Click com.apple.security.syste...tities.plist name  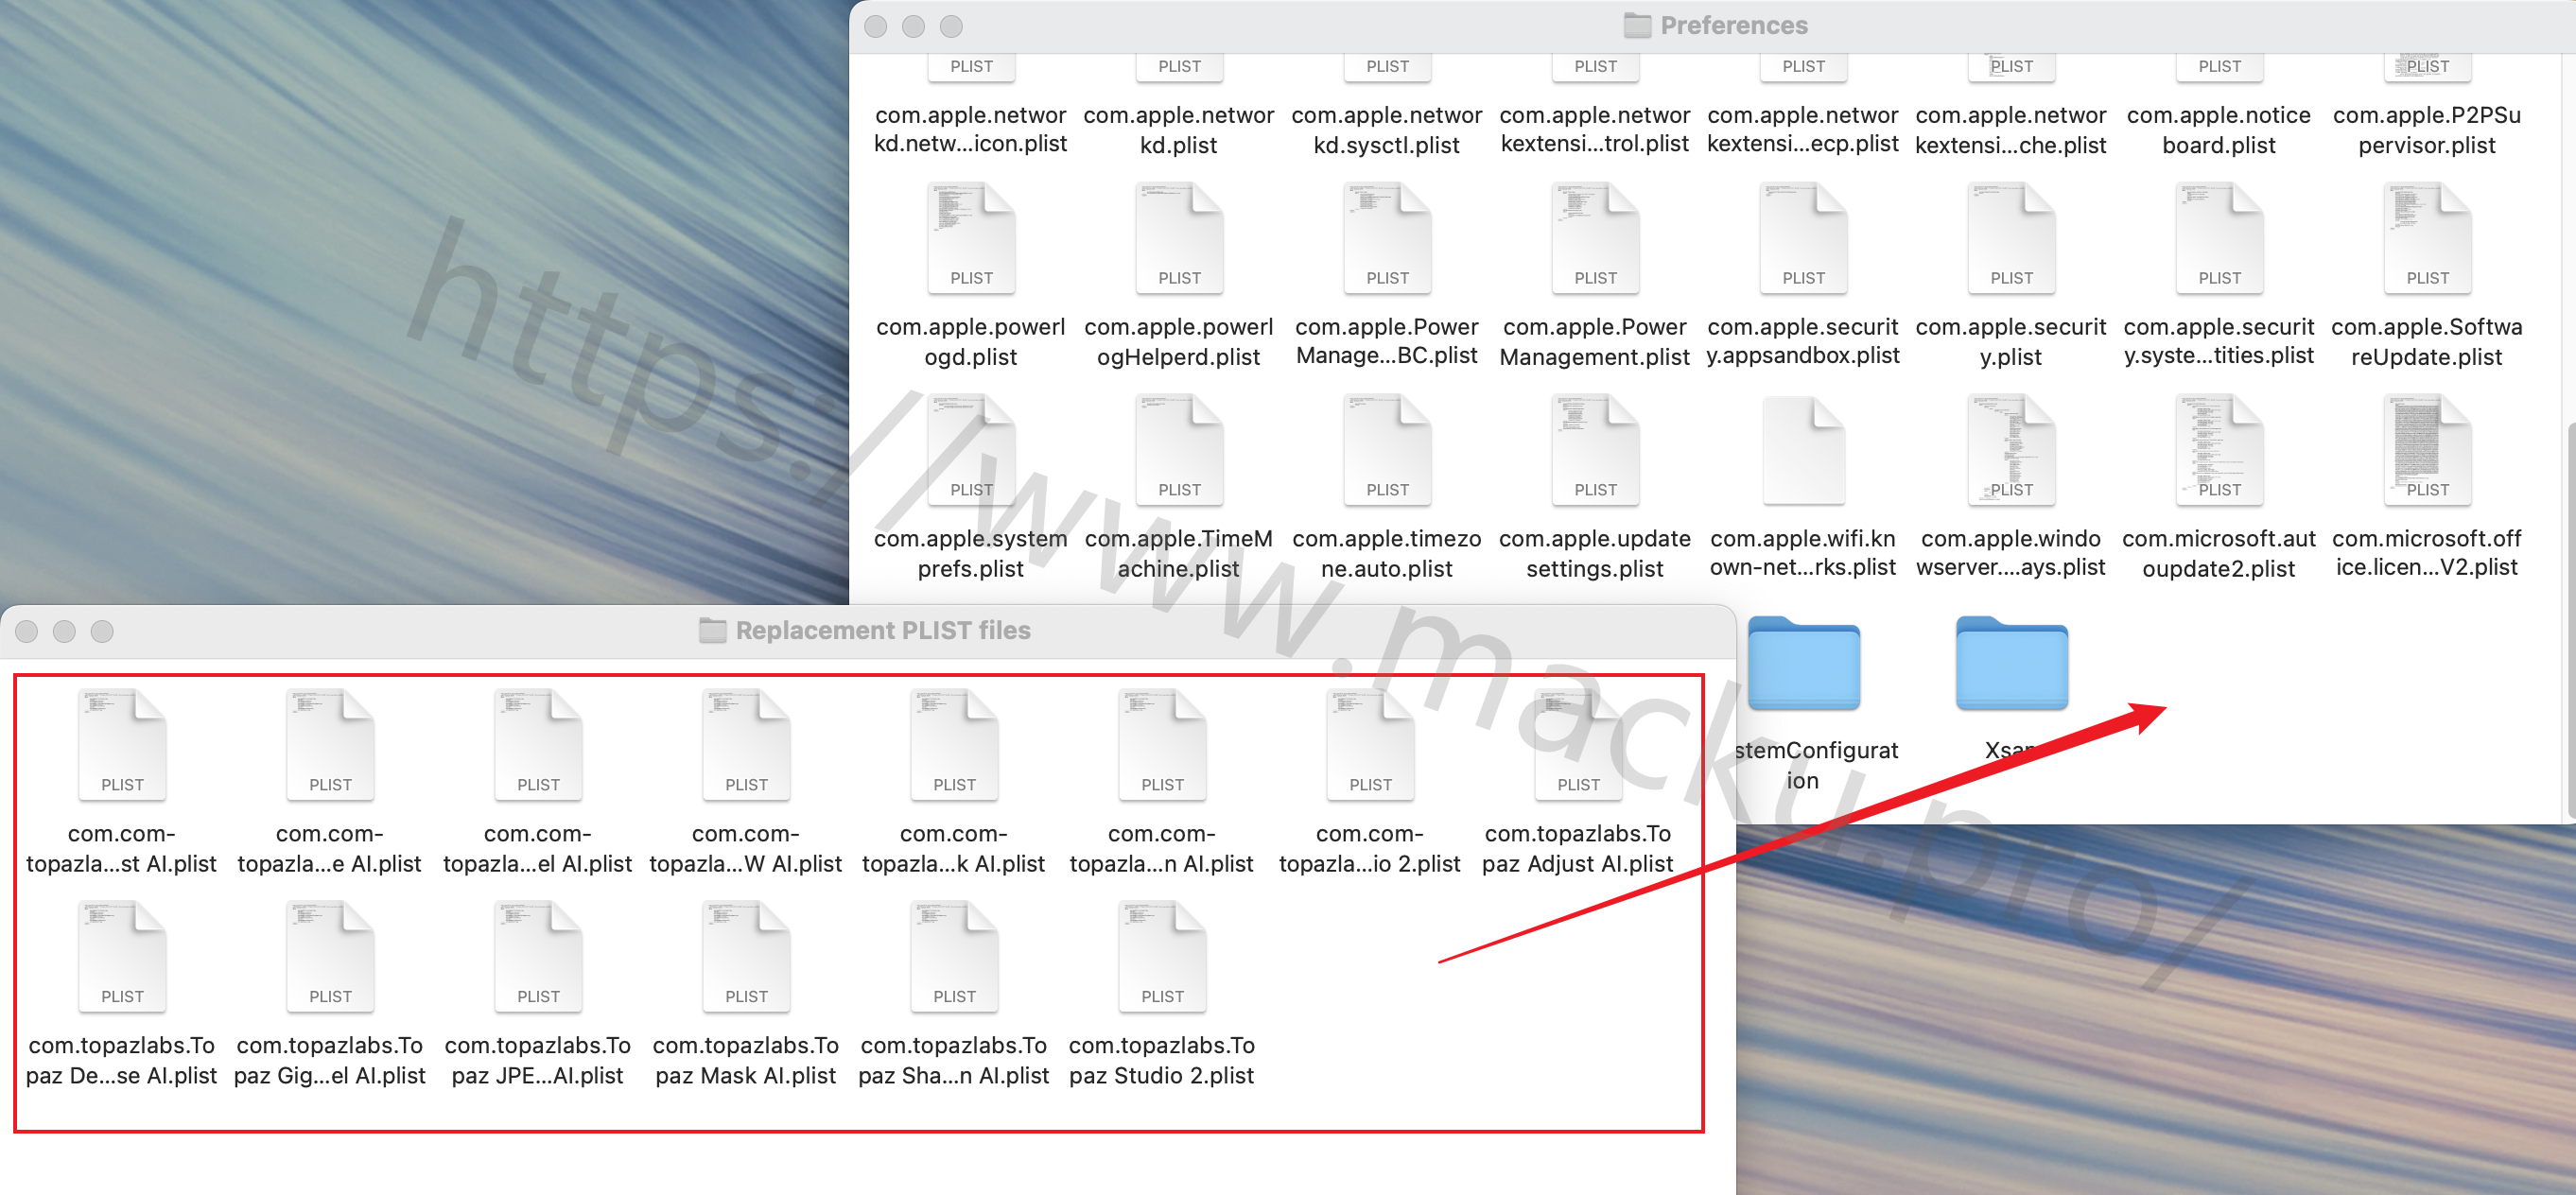pos(2219,342)
